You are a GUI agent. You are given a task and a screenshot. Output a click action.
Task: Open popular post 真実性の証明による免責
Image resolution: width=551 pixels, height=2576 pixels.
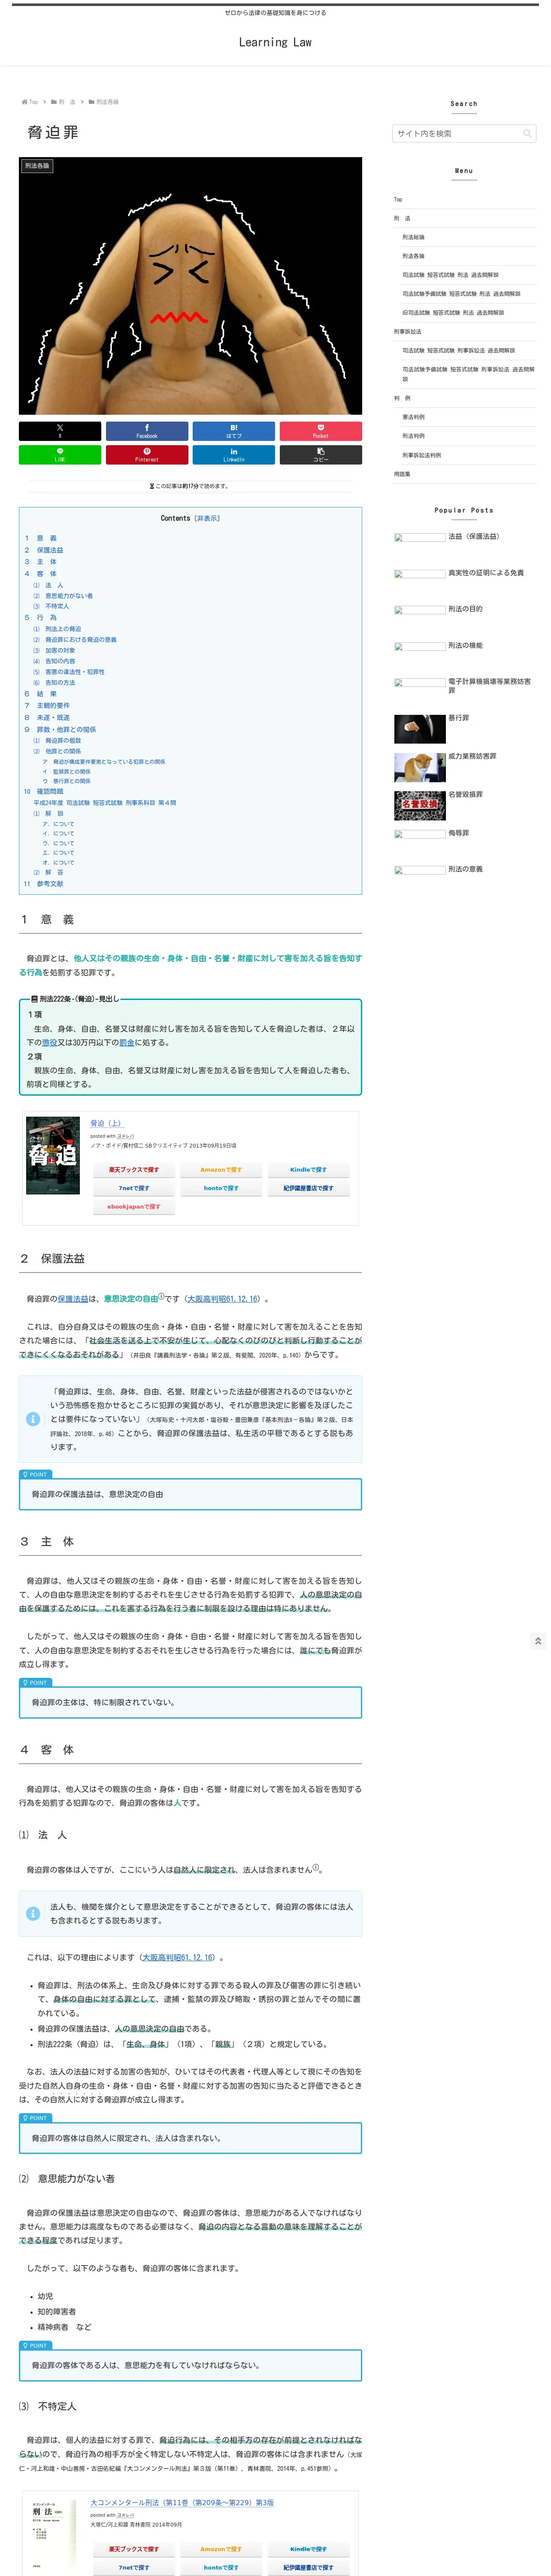[486, 573]
